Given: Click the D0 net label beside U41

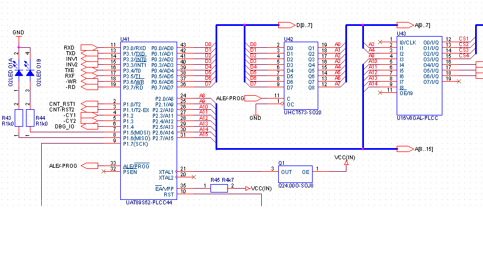Looking at the screenshot, I should pos(208,44).
